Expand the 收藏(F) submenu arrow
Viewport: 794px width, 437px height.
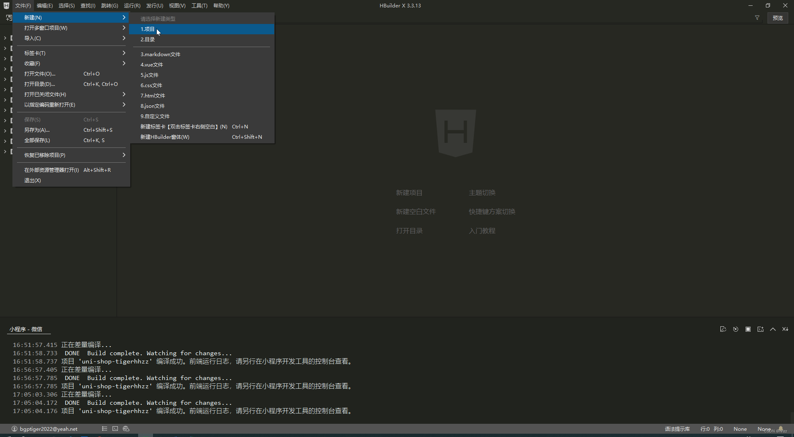point(124,63)
